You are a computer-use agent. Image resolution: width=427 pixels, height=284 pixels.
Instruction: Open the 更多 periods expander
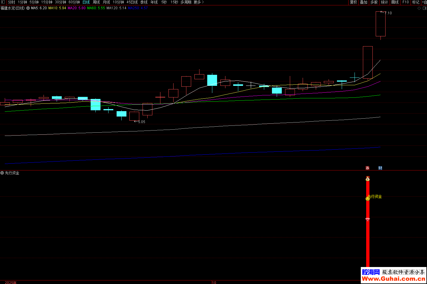point(199,2)
